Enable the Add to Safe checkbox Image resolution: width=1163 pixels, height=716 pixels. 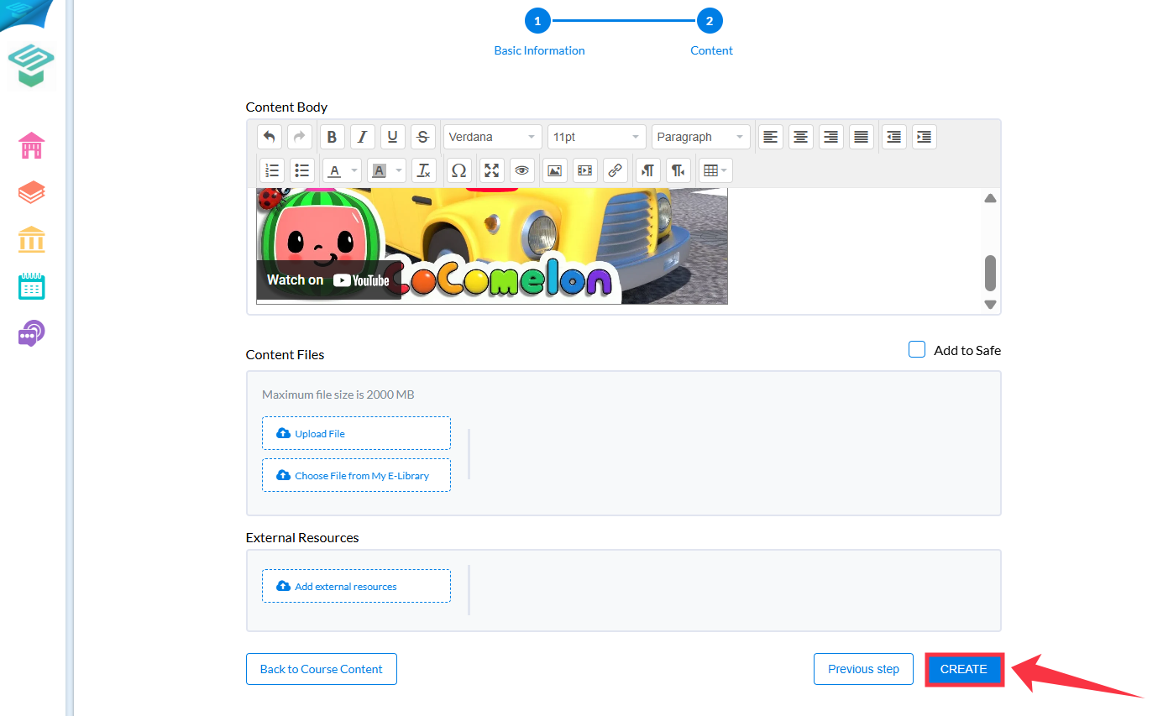[917, 349]
